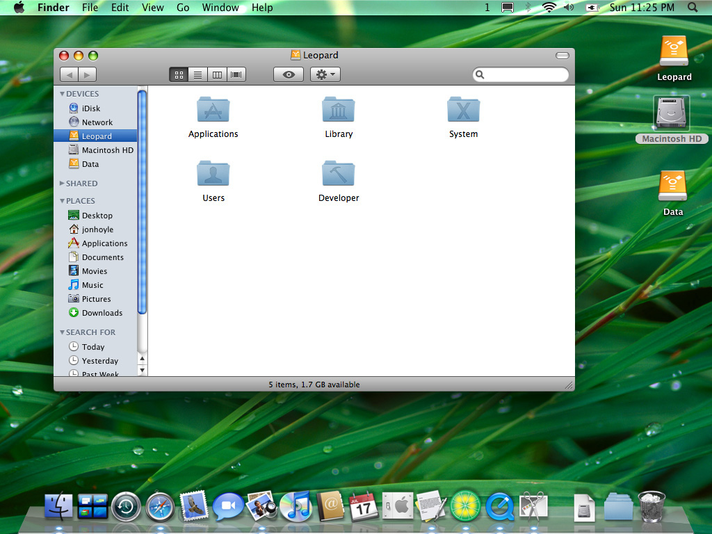The height and width of the screenshot is (534, 712).
Task: Click the volume icon in menu bar
Action: point(569,7)
